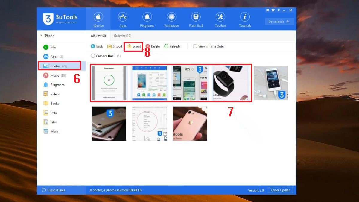Go Back from the album
This screenshot has width=359, height=202.
point(97,46)
